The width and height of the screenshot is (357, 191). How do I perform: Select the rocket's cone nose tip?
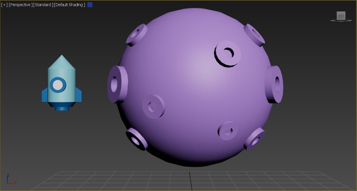[x=61, y=62]
